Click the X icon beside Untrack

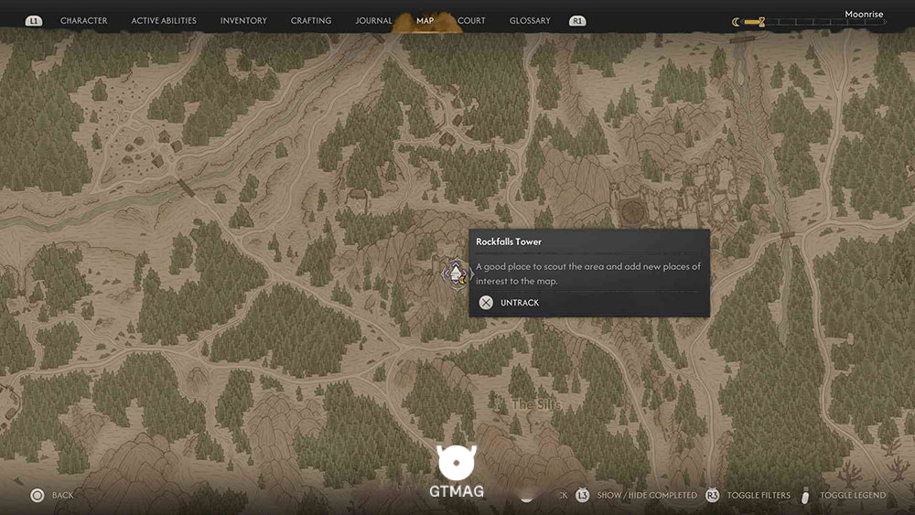click(x=486, y=302)
